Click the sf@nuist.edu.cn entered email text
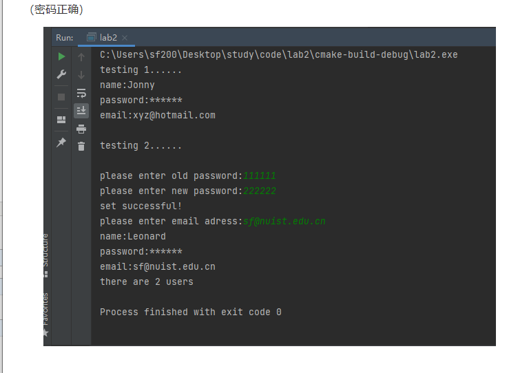Image resolution: width=529 pixels, height=373 pixels. (x=284, y=222)
